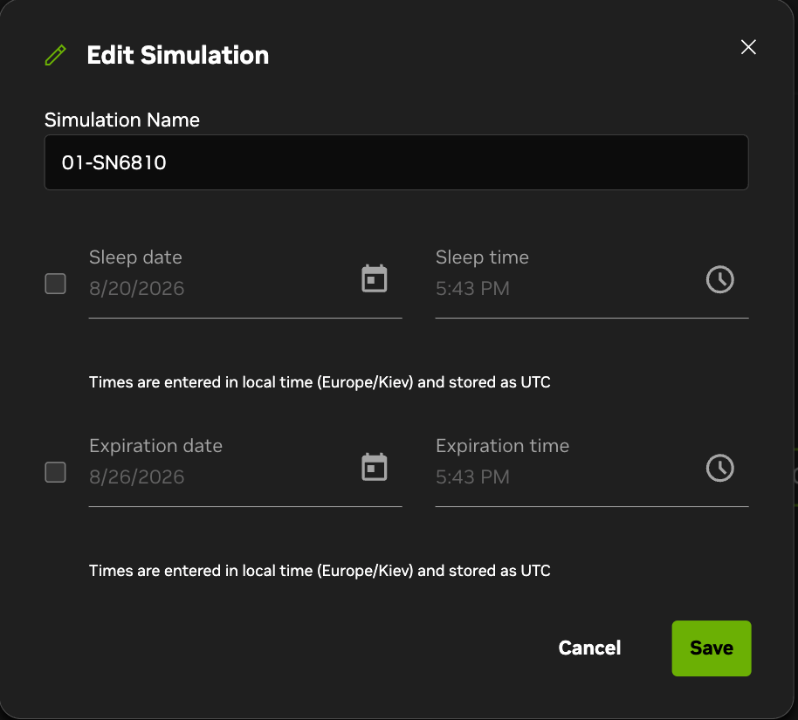Screen dimensions: 798x720
Task: Select the 8/20/2026 sleep date value
Action: (x=136, y=288)
